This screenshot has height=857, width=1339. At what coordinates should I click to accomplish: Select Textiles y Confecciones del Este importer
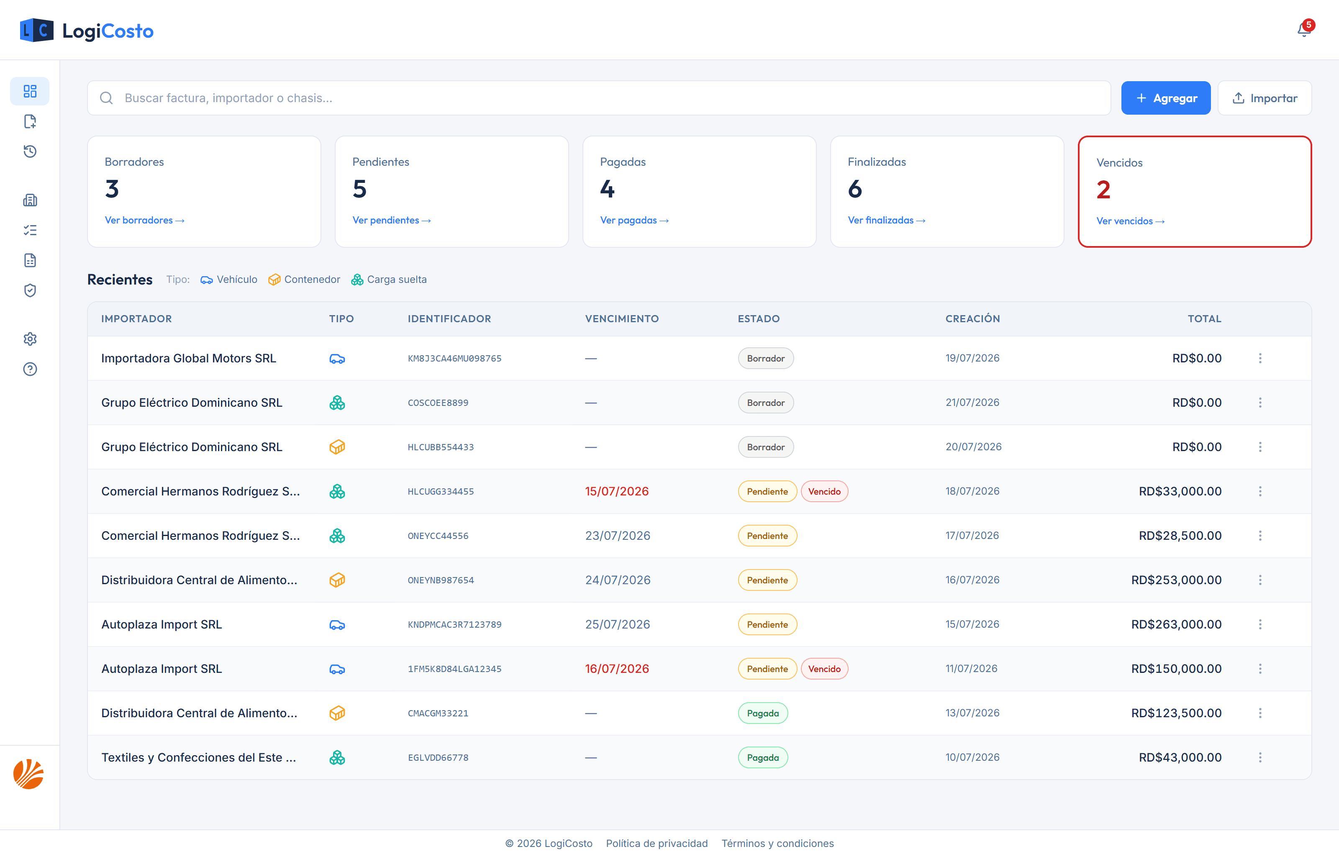pos(198,757)
